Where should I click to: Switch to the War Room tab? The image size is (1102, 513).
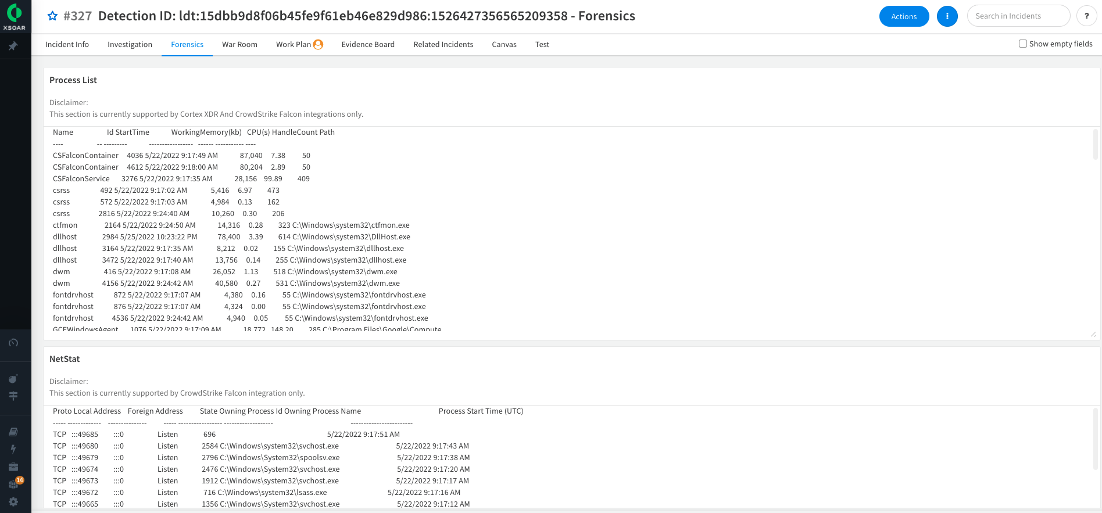click(239, 45)
